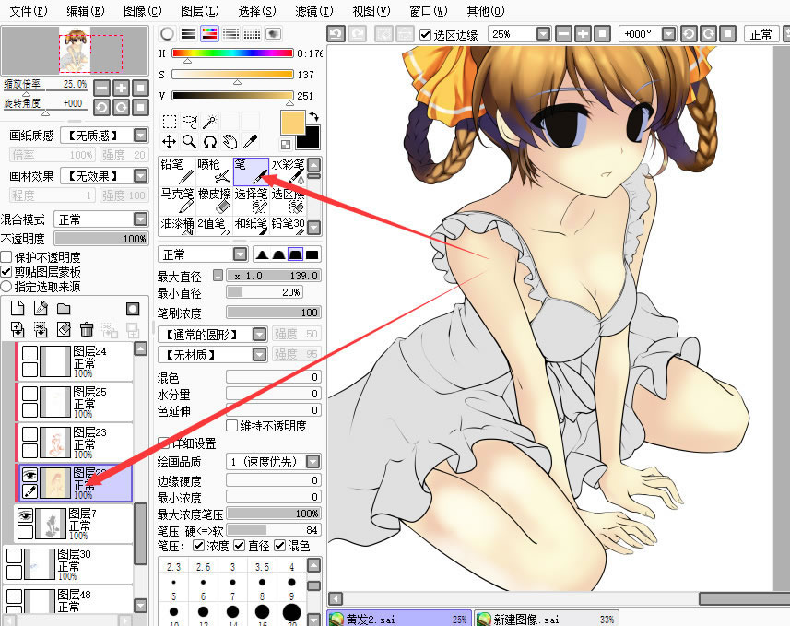Show the RGB slider panel

pos(188,34)
